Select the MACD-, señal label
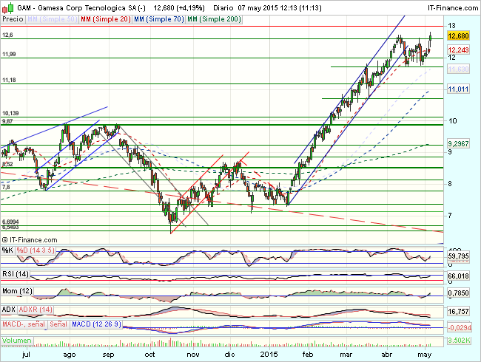The height and width of the screenshot is (362, 481). (24, 324)
